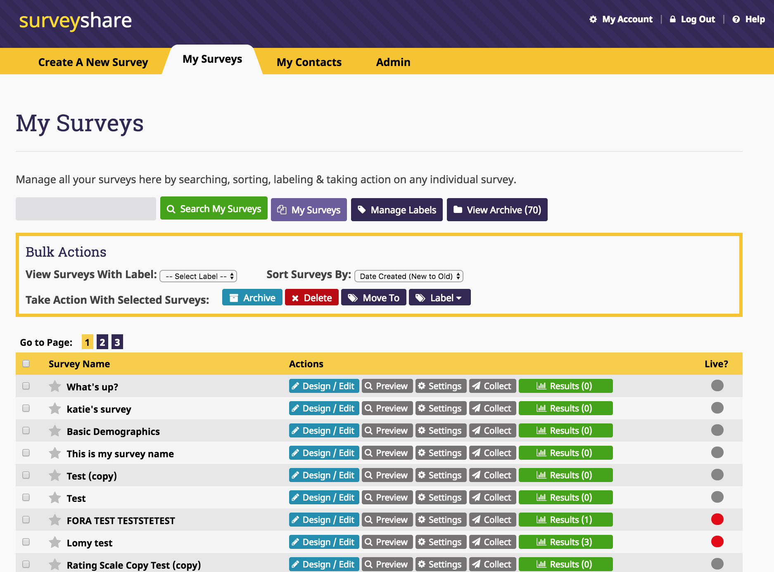
Task: Click the survey search text field
Action: pyautogui.click(x=86, y=209)
